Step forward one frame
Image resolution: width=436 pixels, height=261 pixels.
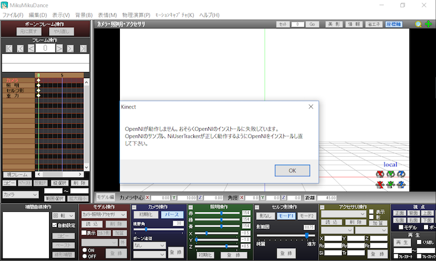(x=59, y=48)
